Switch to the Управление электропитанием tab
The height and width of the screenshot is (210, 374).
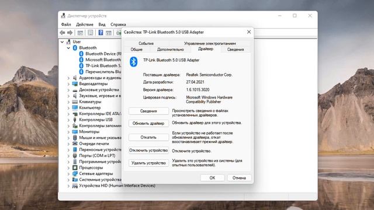(x=210, y=43)
